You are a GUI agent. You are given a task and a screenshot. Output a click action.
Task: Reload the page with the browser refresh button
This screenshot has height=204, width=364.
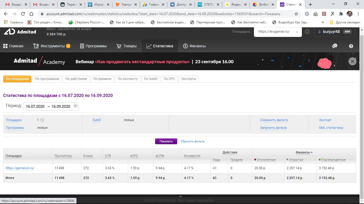pos(23,14)
